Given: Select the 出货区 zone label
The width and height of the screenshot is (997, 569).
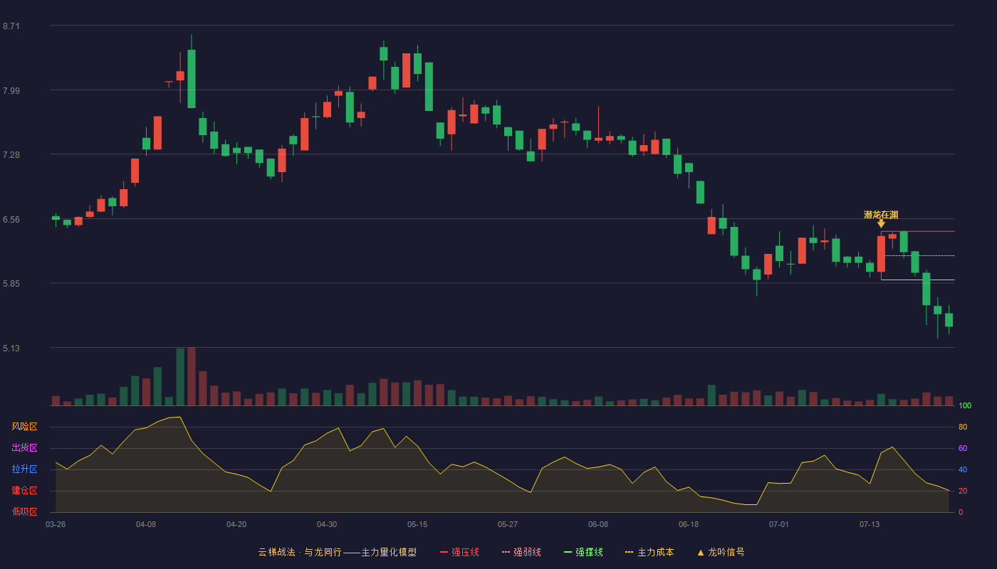Looking at the screenshot, I should click(x=24, y=448).
